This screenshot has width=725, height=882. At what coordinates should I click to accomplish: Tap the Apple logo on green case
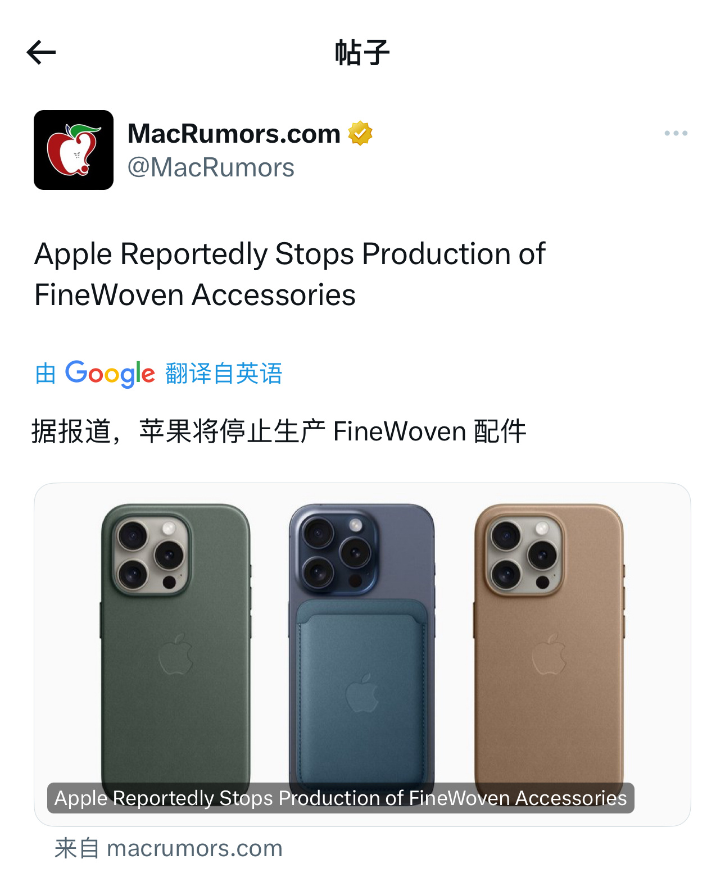[x=176, y=653]
